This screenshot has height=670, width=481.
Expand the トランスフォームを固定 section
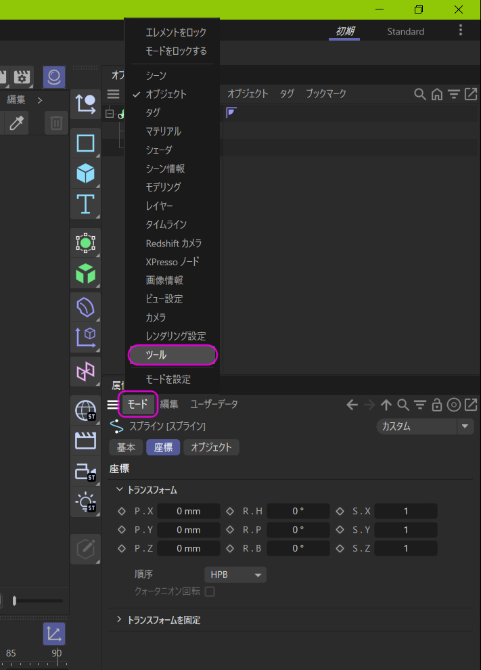click(x=119, y=620)
